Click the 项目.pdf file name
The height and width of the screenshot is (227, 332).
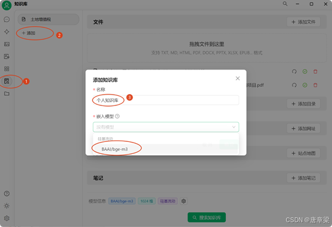pyautogui.click(x=255, y=85)
